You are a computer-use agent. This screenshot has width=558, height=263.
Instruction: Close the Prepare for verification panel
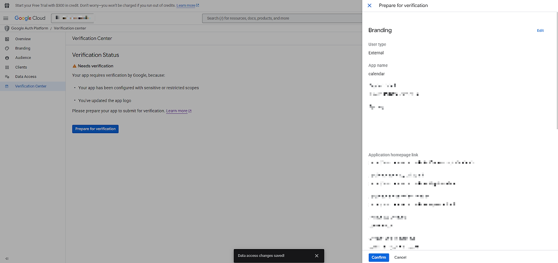[370, 6]
